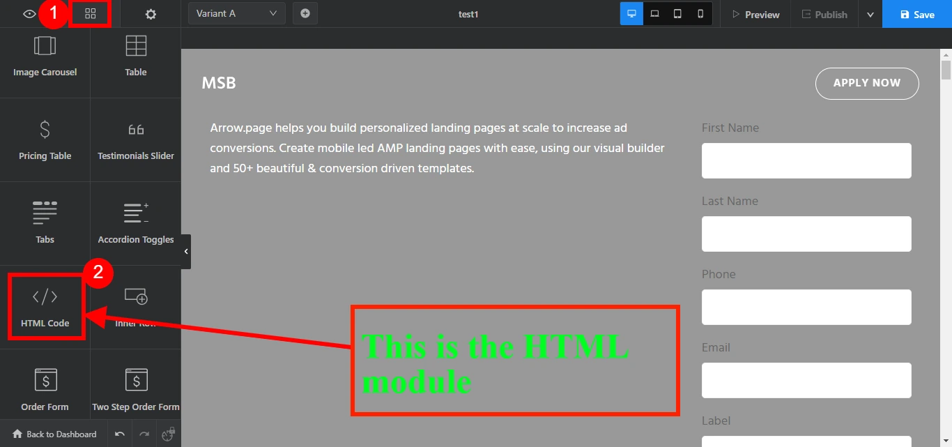Select the Table module

(x=136, y=56)
